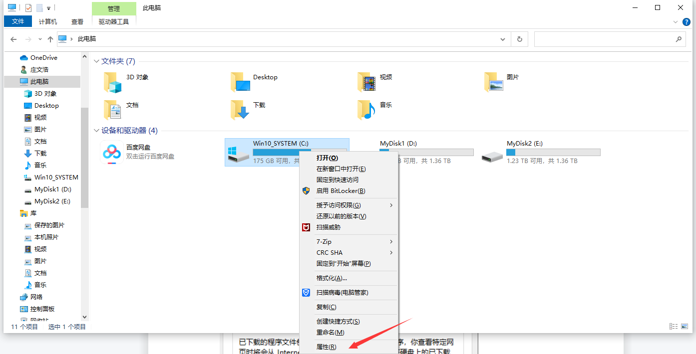Open the Customize Quick Access Toolbar dropdown

coord(48,8)
